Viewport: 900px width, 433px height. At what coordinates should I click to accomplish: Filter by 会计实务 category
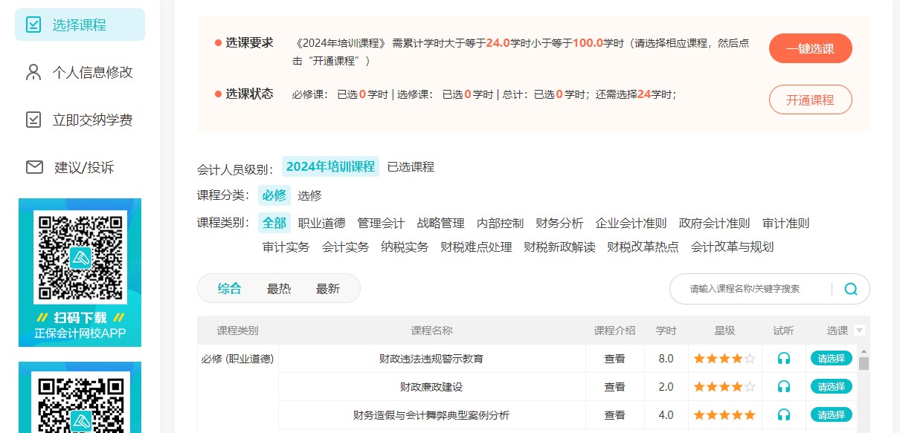point(345,247)
